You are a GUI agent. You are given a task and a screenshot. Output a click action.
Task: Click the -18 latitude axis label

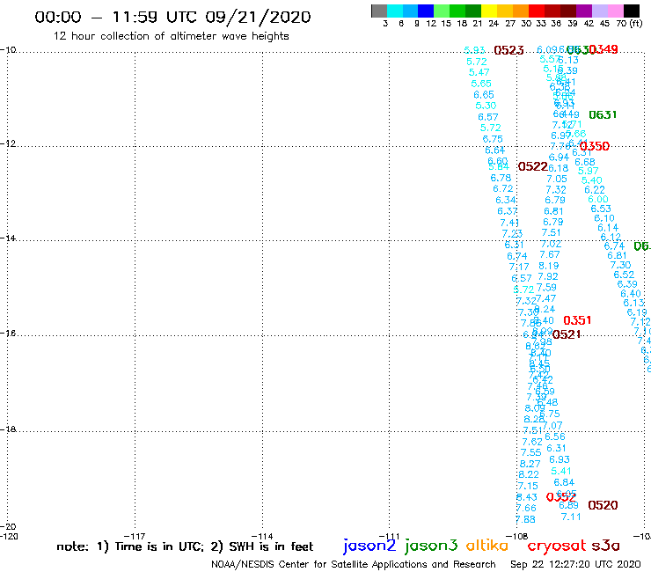point(8,429)
